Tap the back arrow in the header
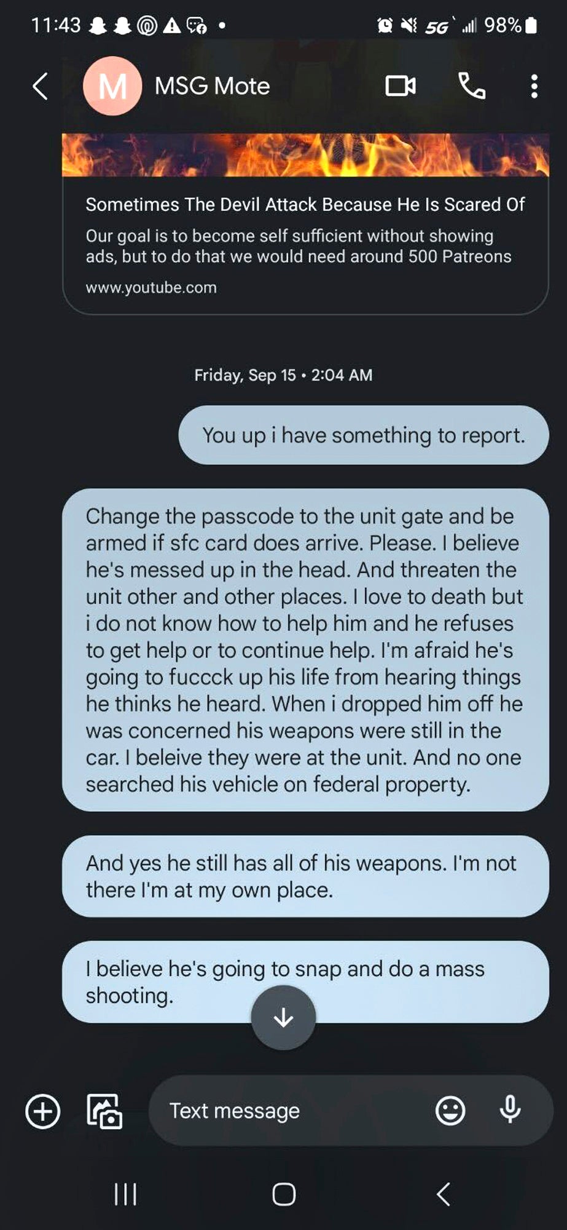567x1230 pixels. tap(41, 86)
